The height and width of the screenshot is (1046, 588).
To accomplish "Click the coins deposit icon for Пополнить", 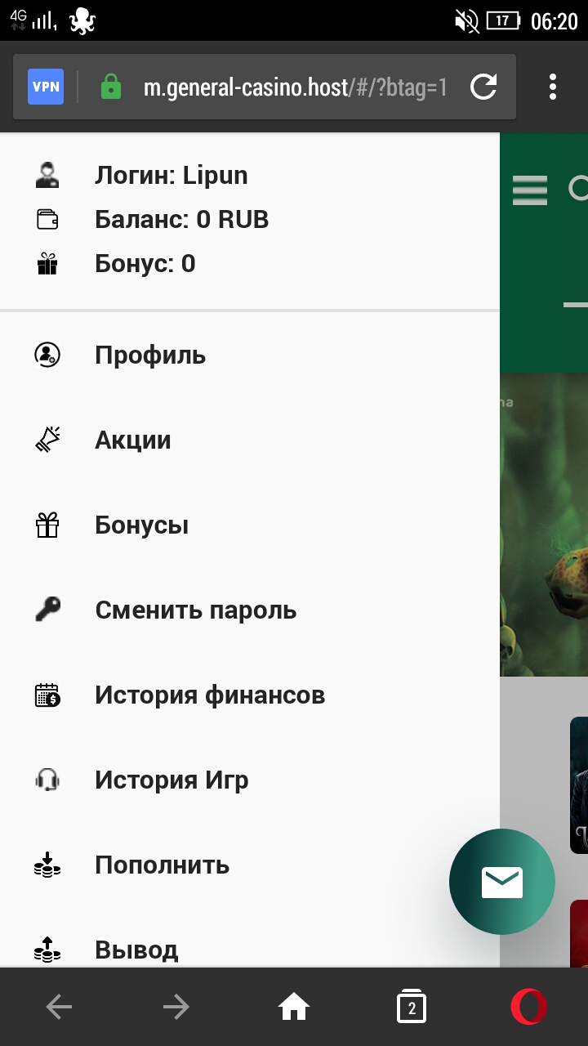I will 47,865.
